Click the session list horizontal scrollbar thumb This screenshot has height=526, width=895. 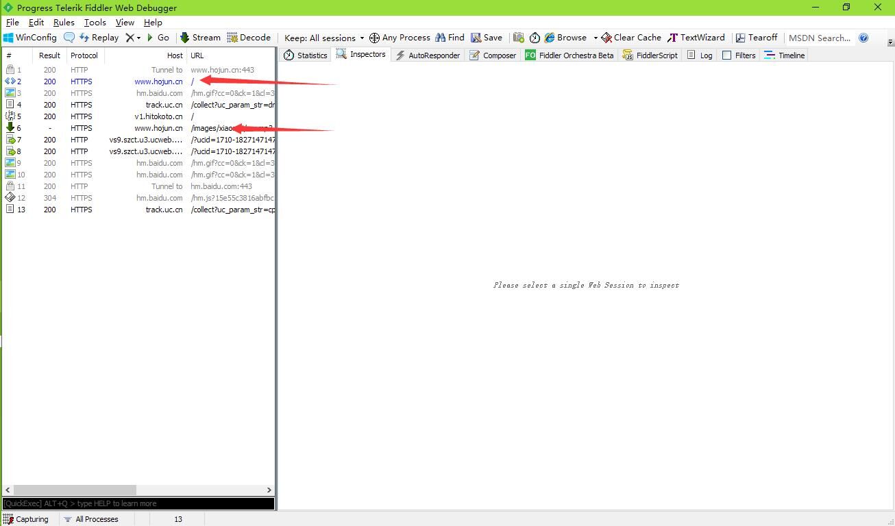75,490
